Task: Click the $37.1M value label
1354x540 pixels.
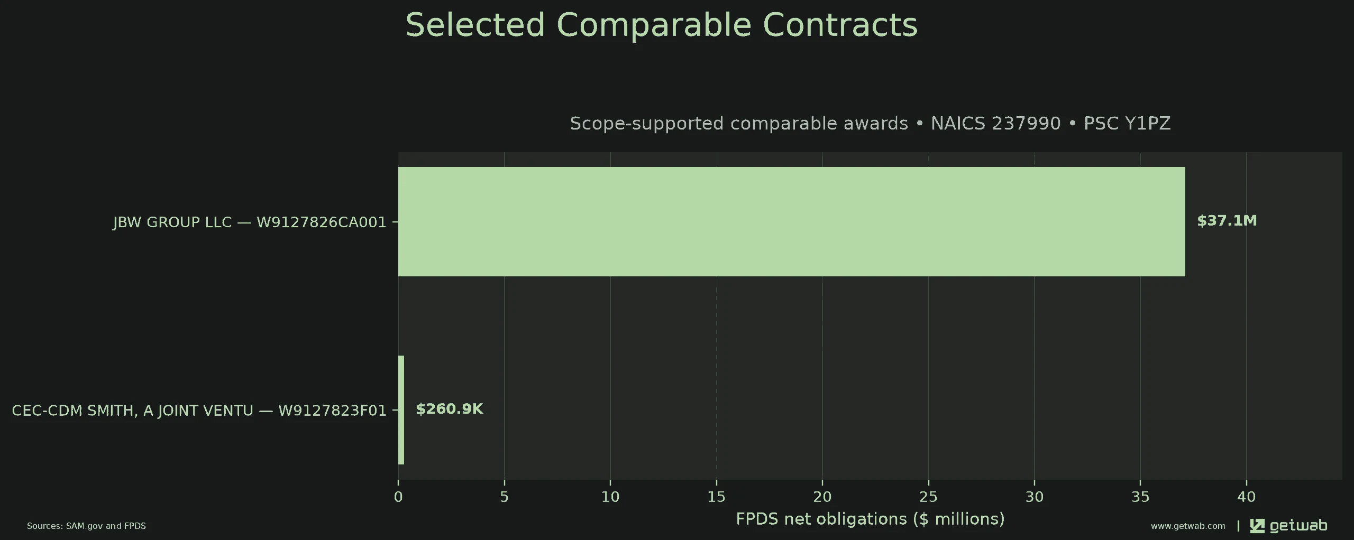Action: [x=1227, y=221]
